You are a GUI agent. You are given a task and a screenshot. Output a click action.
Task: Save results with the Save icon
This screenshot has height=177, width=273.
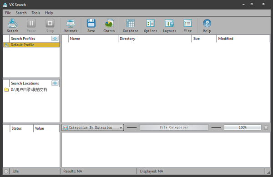91,25
